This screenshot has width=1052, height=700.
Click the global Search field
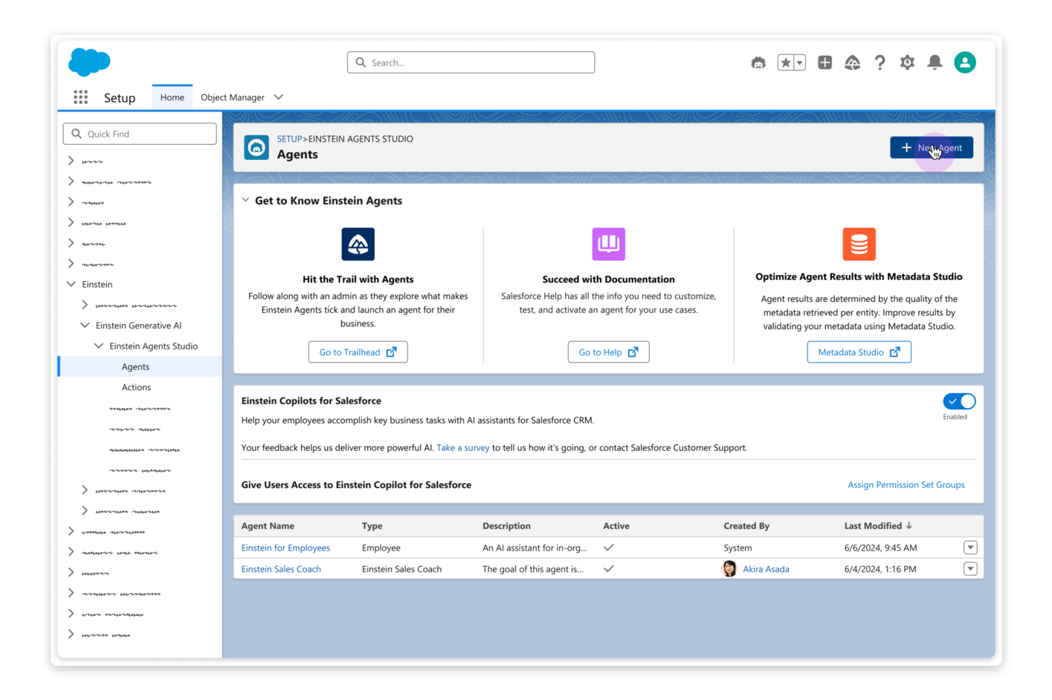(x=471, y=62)
